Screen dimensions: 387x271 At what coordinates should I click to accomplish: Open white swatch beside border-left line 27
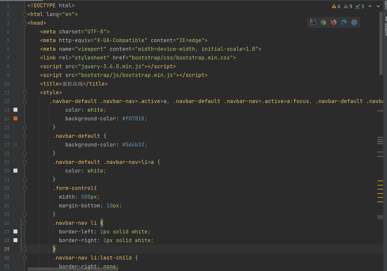pos(15,232)
